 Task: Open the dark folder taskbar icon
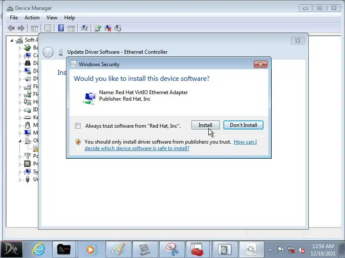coord(64,250)
